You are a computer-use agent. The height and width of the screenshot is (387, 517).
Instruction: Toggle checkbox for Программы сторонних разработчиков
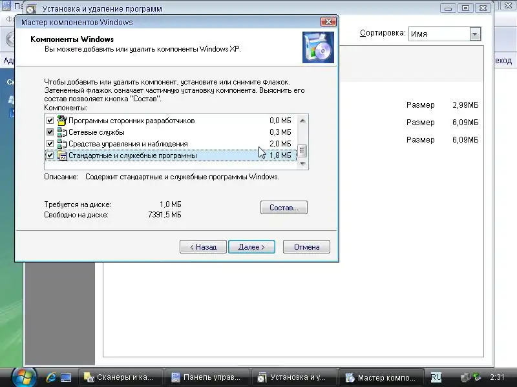pyautogui.click(x=50, y=121)
